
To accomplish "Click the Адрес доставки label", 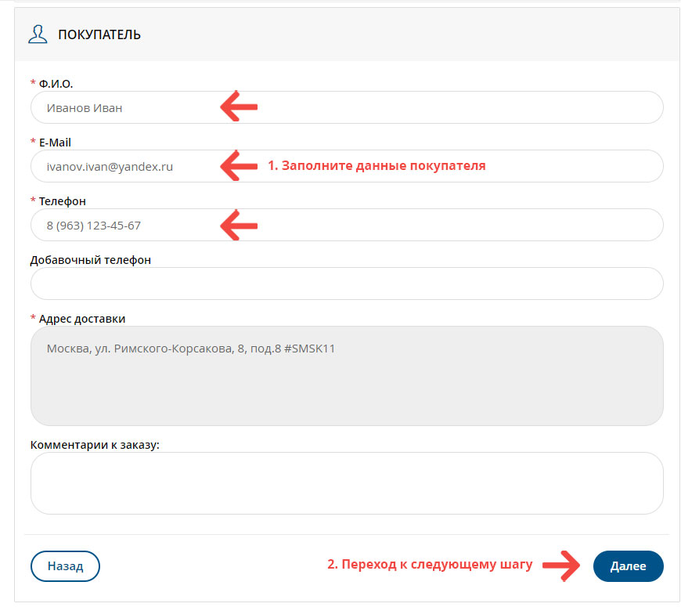I will (81, 319).
